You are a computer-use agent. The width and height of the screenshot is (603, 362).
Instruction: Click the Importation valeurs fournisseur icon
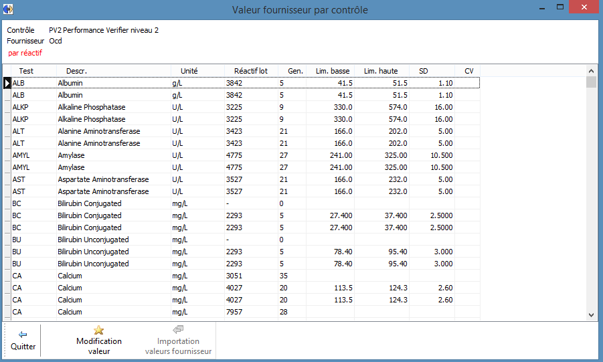click(178, 329)
